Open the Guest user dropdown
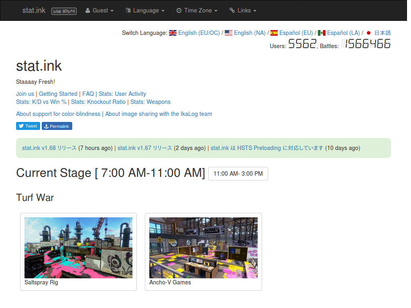 tap(100, 10)
